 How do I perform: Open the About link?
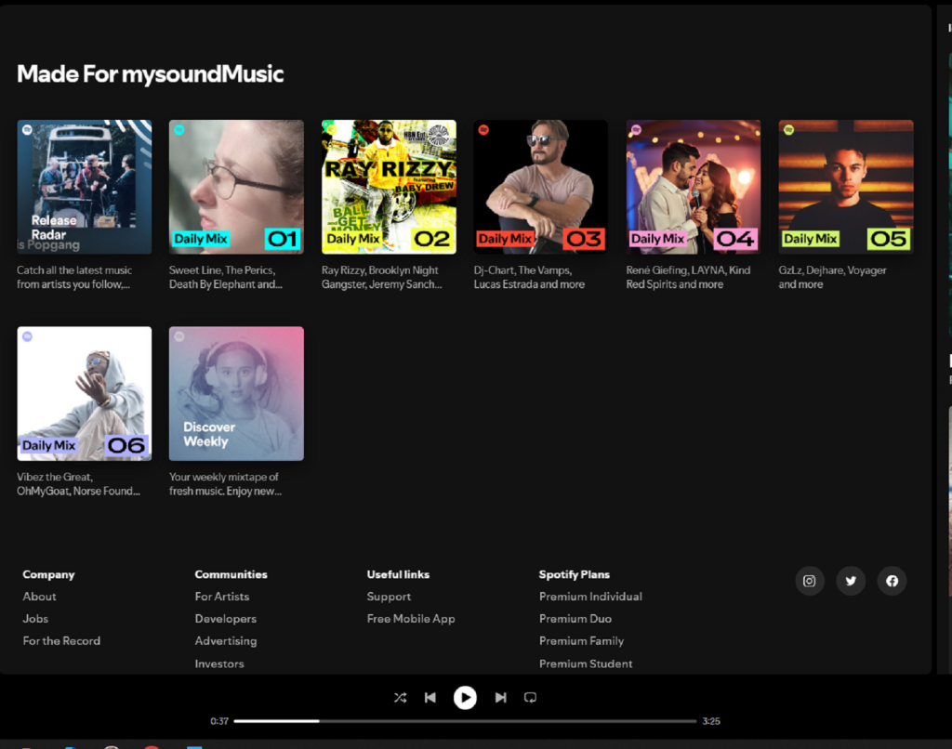(39, 597)
